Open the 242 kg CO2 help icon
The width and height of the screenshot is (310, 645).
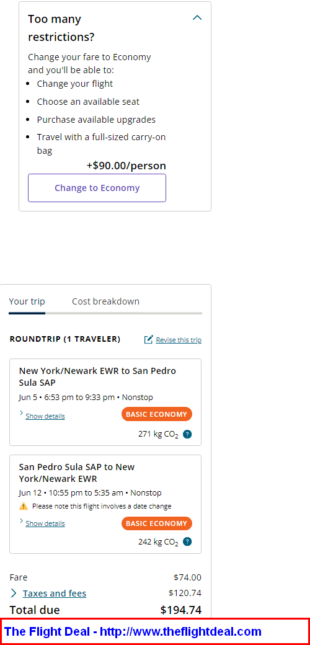click(x=187, y=542)
